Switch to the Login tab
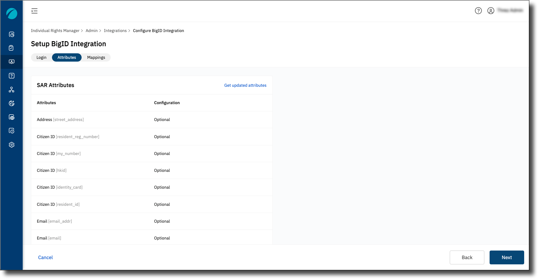Image resolution: width=538 pixels, height=279 pixels. point(41,57)
